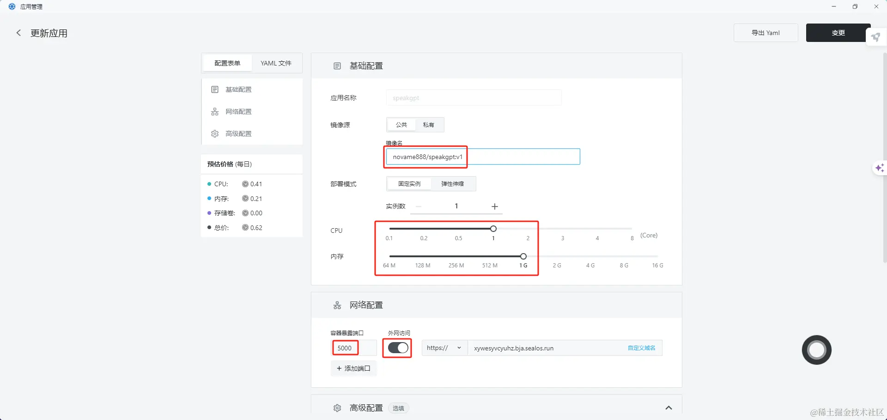The width and height of the screenshot is (887, 420).
Task: Jump to basic configuration section
Action: (x=252, y=89)
